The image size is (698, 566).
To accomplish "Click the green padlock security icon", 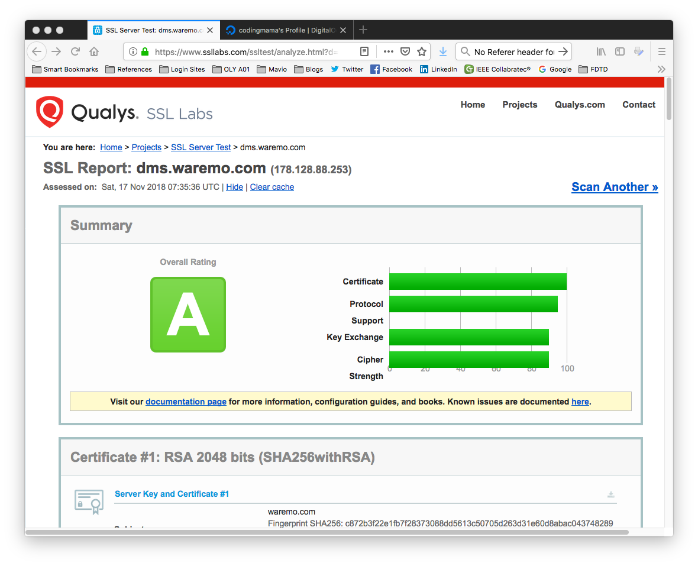I will coord(145,51).
